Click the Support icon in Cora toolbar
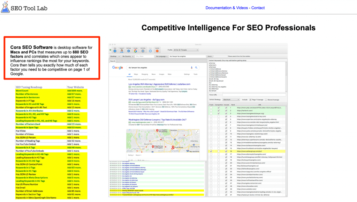Screen dimensions: 357x202 click(122, 50)
